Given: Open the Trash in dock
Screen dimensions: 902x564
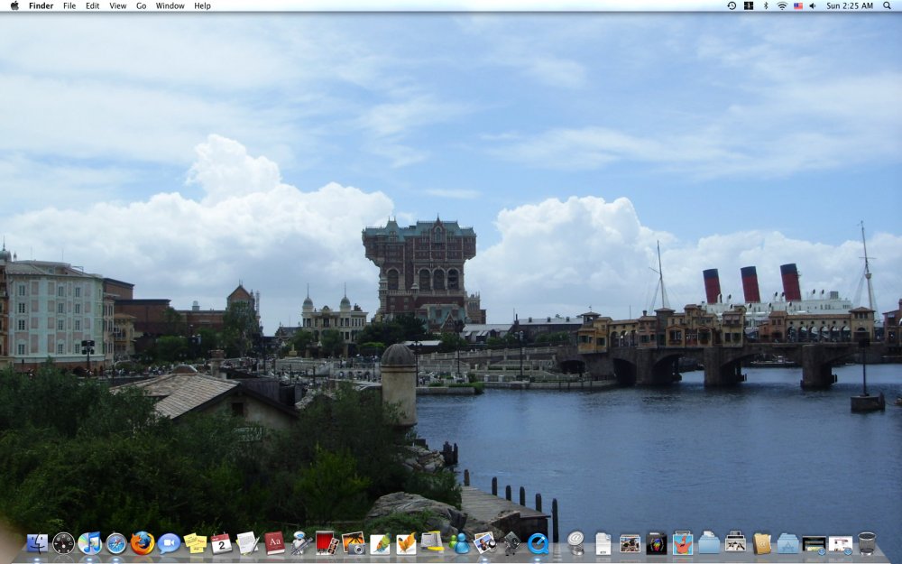Looking at the screenshot, I should tap(867, 543).
